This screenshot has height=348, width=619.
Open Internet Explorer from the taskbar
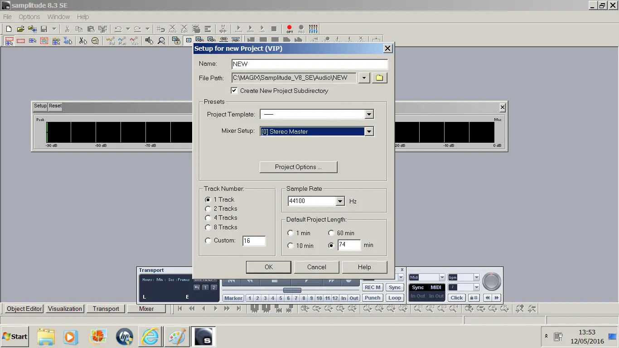150,337
